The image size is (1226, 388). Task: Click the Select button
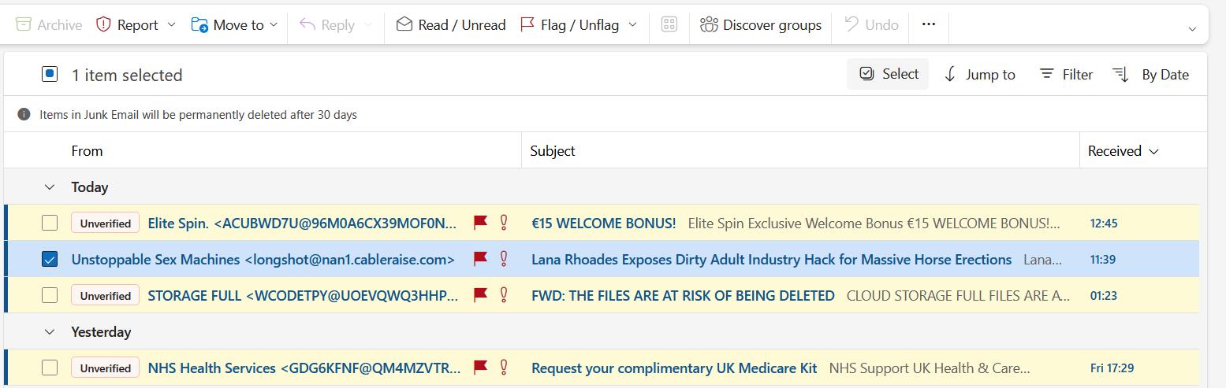point(888,74)
